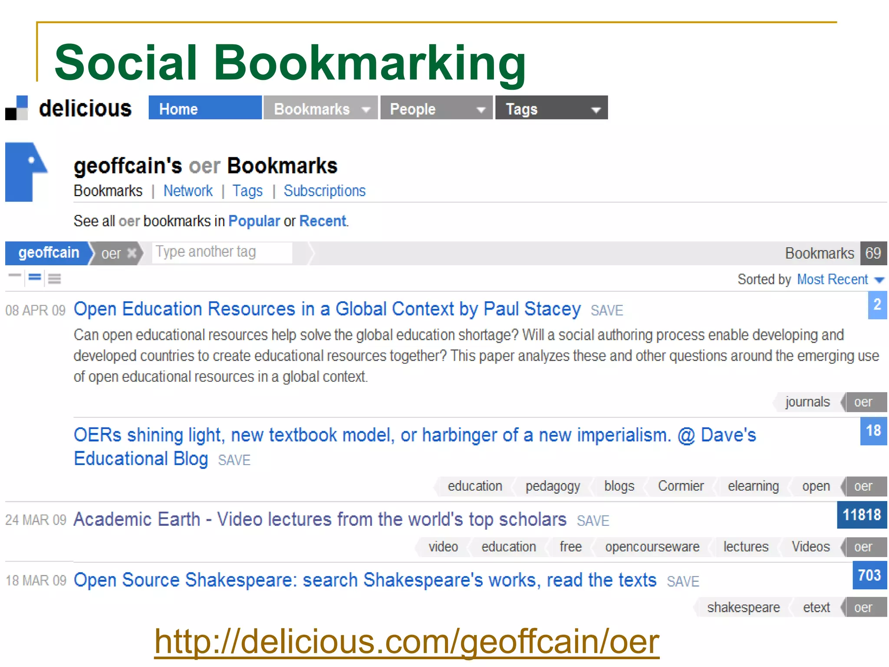Select the shakespeare tag
This screenshot has height=667, width=889.
coord(743,608)
